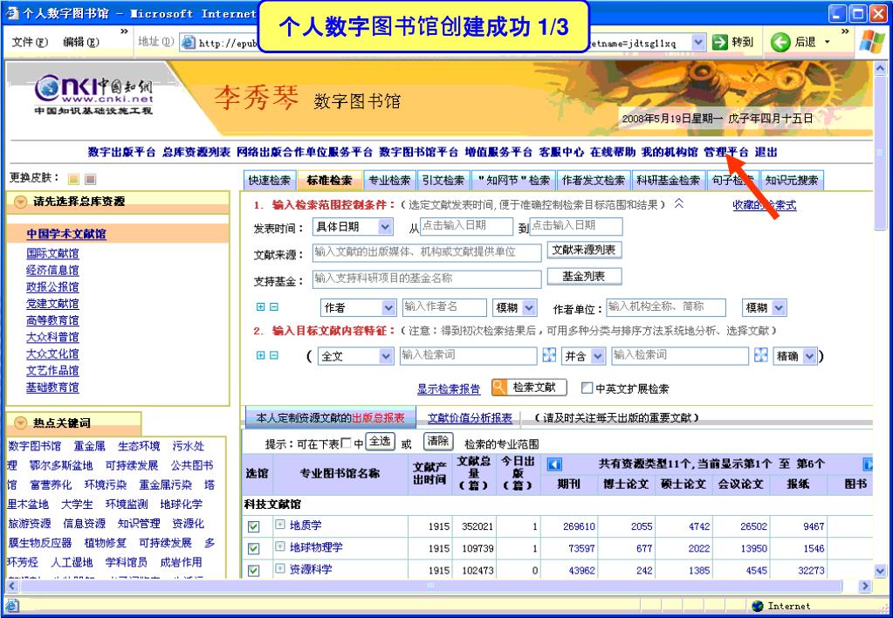Click the Windows flag logo in toolbar
This screenshot has height=618, width=893.
pos(872,42)
